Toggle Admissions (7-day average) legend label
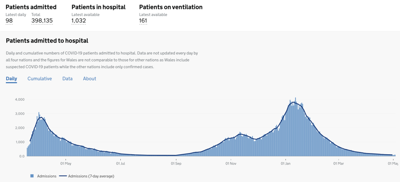 coord(91,176)
